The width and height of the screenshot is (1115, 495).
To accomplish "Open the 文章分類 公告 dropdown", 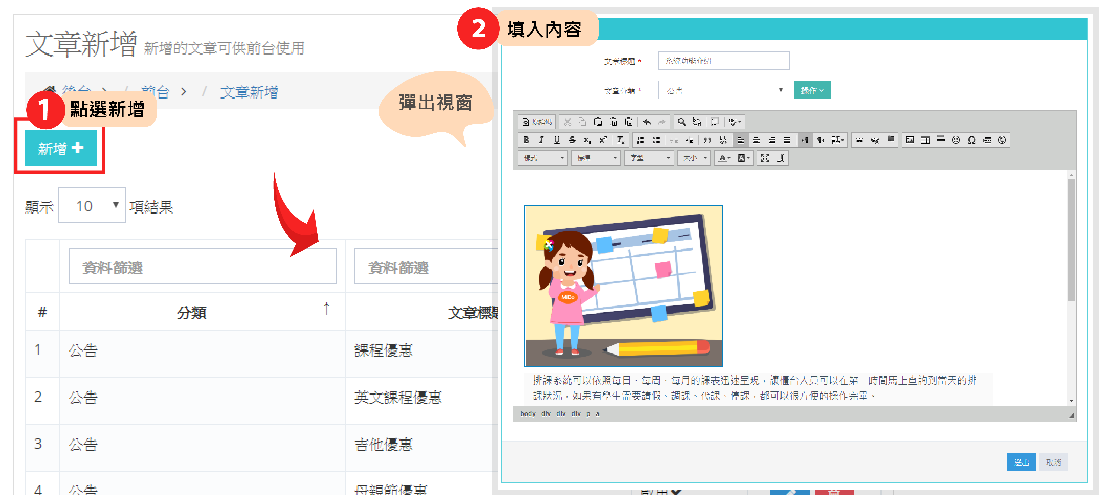I will point(722,90).
